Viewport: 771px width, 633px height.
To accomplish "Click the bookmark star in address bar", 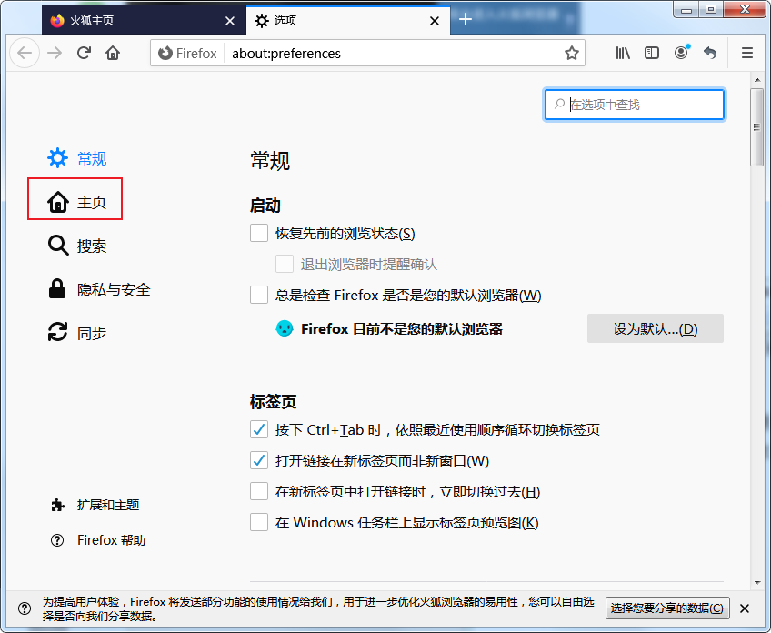I will (x=572, y=53).
